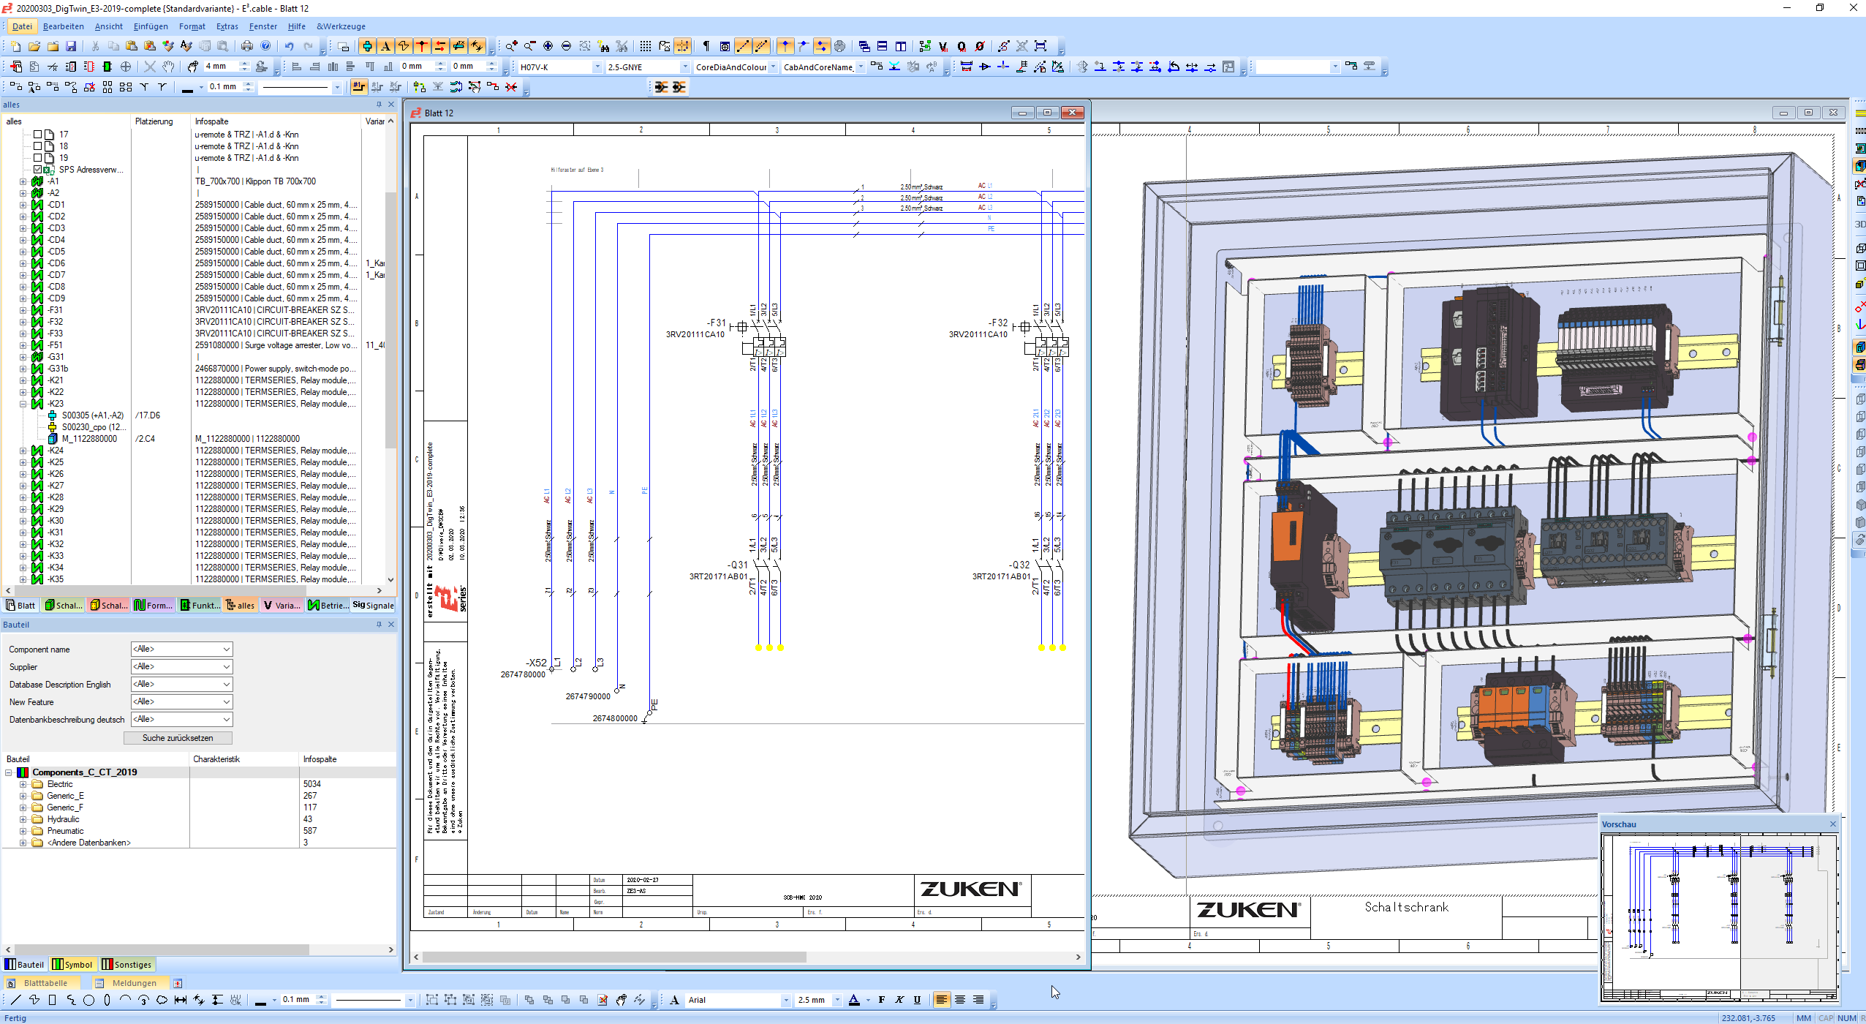Viewport: 1866px width, 1024px height.
Task: Select the Insert Text 'A' tool
Action: [x=385, y=46]
